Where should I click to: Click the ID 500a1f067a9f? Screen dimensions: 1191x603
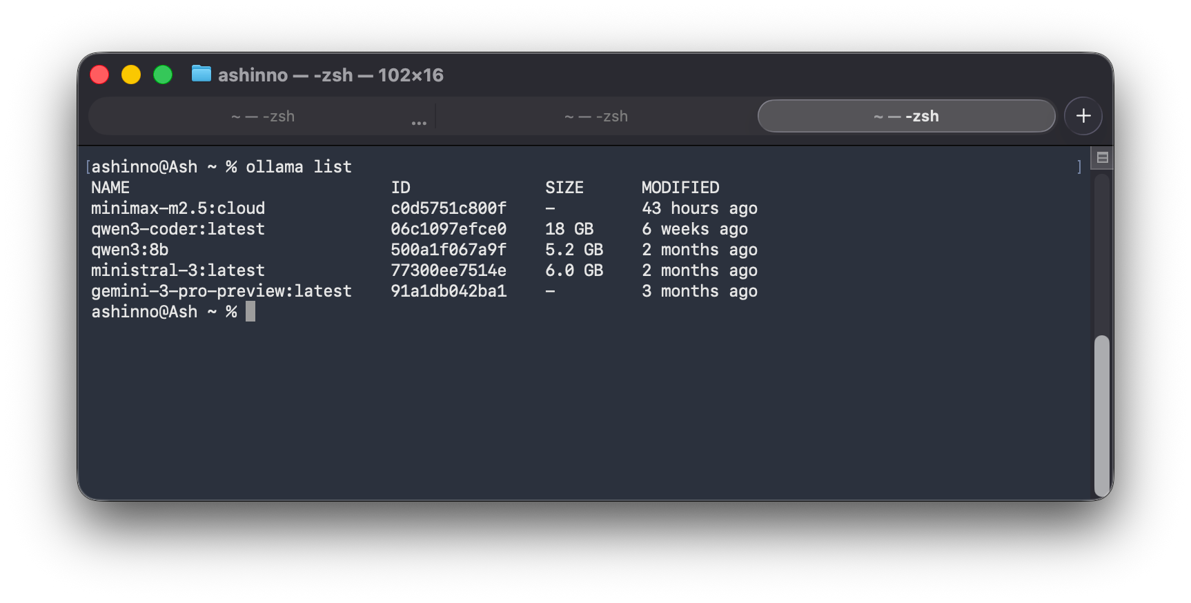pyautogui.click(x=449, y=250)
